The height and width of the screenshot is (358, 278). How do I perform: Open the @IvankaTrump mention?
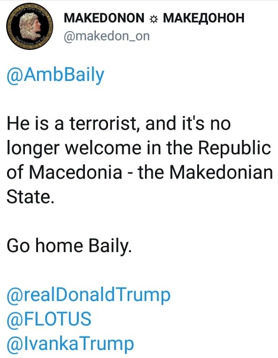click(x=70, y=343)
